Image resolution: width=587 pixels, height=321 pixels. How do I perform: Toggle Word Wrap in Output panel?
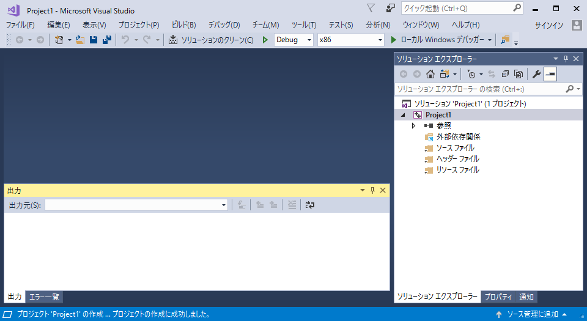(x=309, y=205)
